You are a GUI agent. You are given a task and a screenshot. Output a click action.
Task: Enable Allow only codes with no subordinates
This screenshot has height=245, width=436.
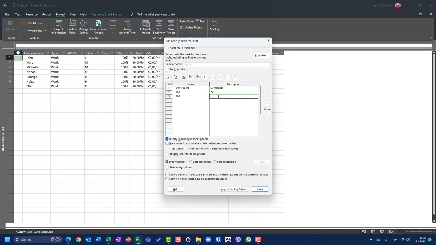(167, 179)
